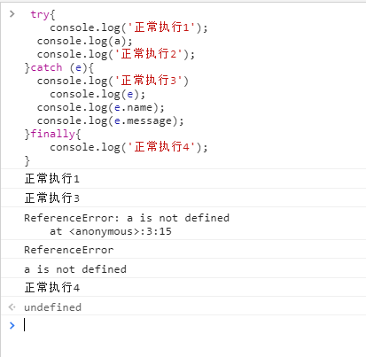
Task: Click the 'a is not defined' output line
Action: (x=75, y=269)
